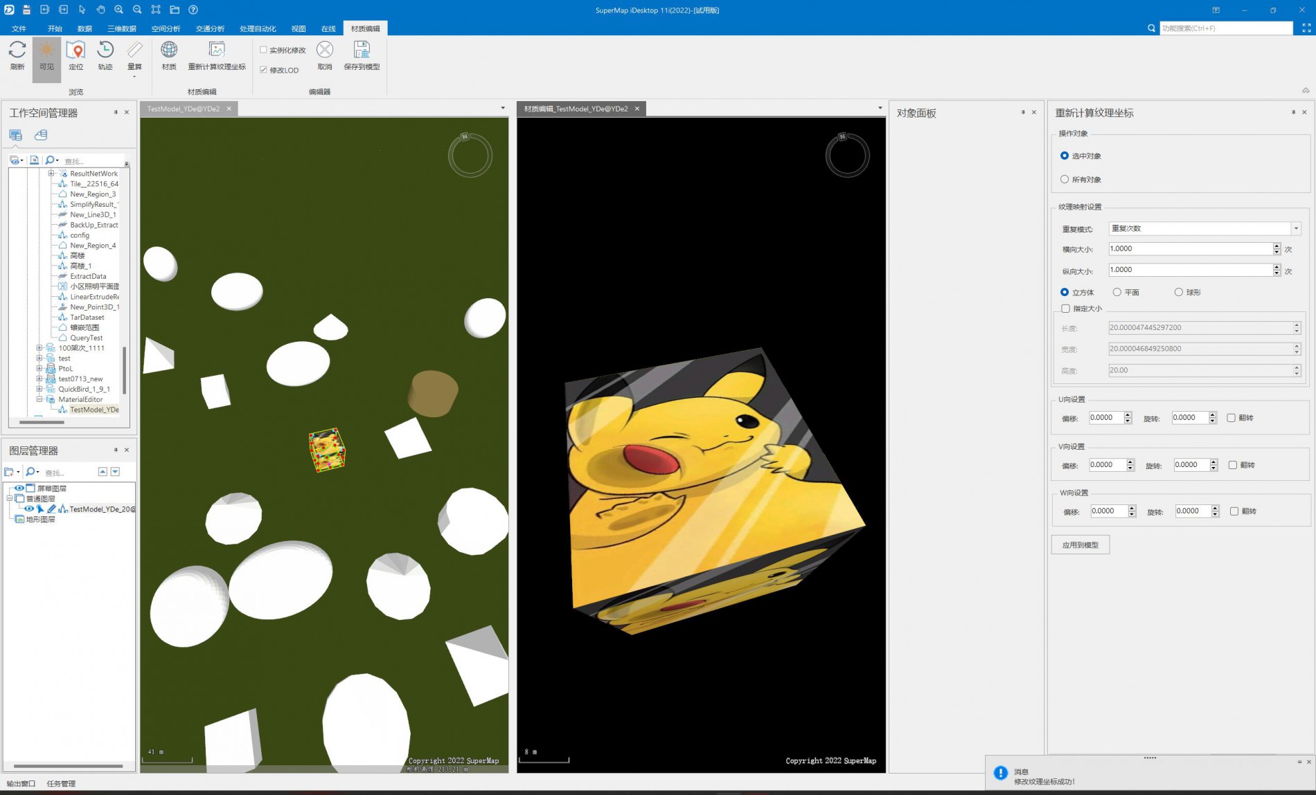The image size is (1316, 795).
Task: Click the function search box (功能搜索)
Action: pyautogui.click(x=1226, y=28)
